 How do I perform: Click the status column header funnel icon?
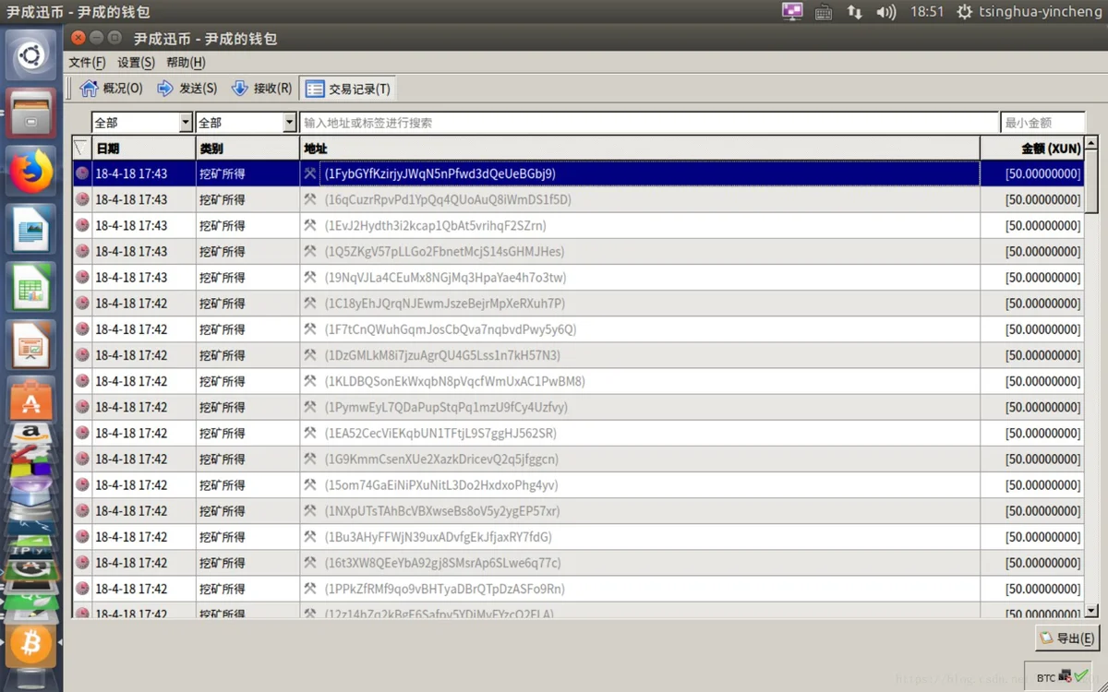tap(81, 148)
